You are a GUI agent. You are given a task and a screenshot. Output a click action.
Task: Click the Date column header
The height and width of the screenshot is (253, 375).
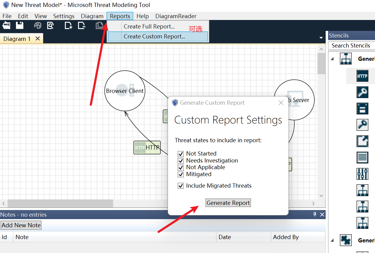click(x=244, y=237)
